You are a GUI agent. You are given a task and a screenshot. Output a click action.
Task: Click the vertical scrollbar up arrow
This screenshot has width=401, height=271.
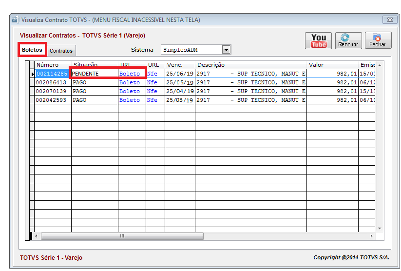pos(380,65)
